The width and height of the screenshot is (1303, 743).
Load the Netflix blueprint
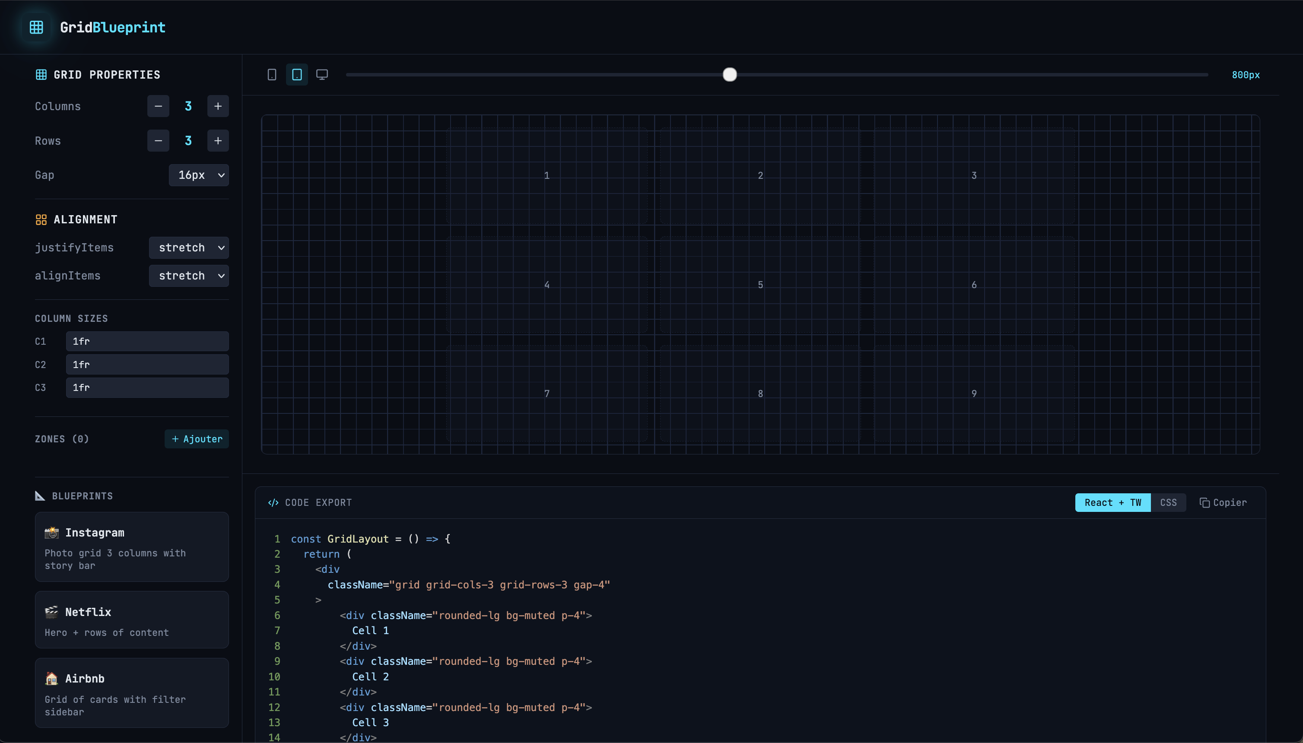pos(132,619)
